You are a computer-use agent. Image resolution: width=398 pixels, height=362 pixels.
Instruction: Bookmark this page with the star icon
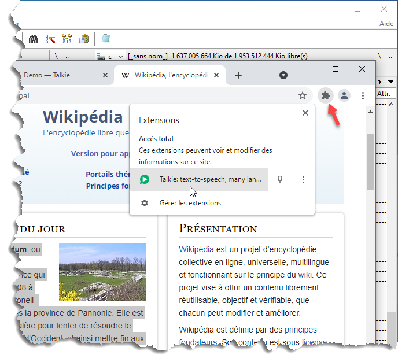click(x=302, y=95)
